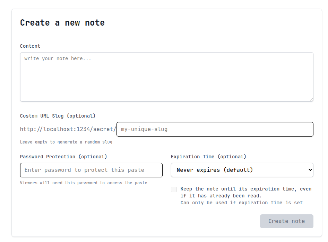Viewport: 328px width, 242px height.
Task: Click the 'Create a new note' heading
Action: (62, 23)
